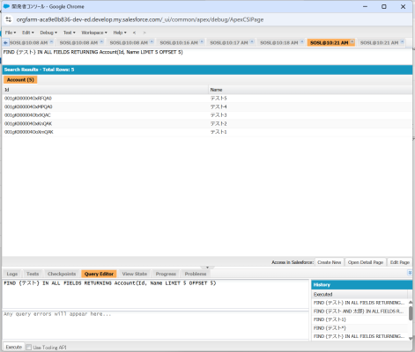Close the SOSL@10:18 AM tab

(302, 41)
